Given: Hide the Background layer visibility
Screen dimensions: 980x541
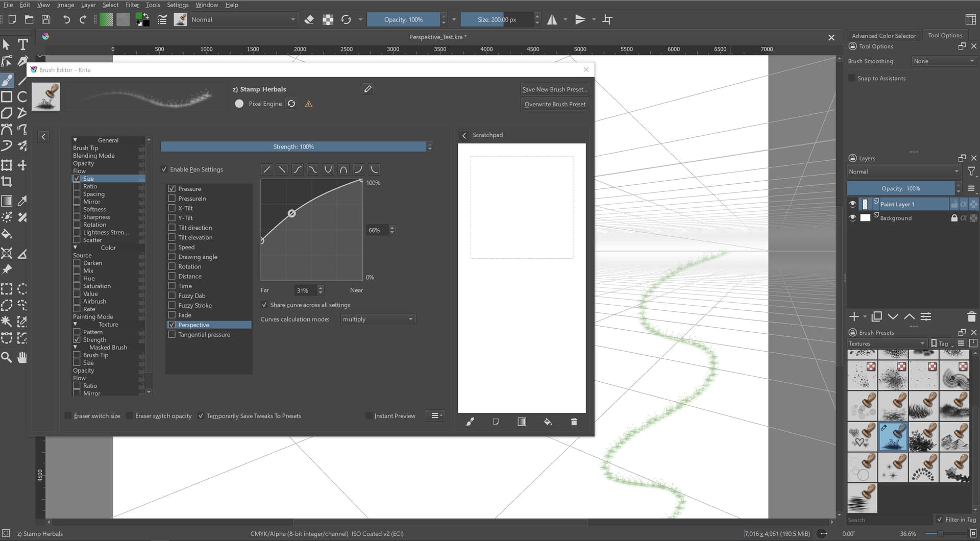Looking at the screenshot, I should [852, 218].
